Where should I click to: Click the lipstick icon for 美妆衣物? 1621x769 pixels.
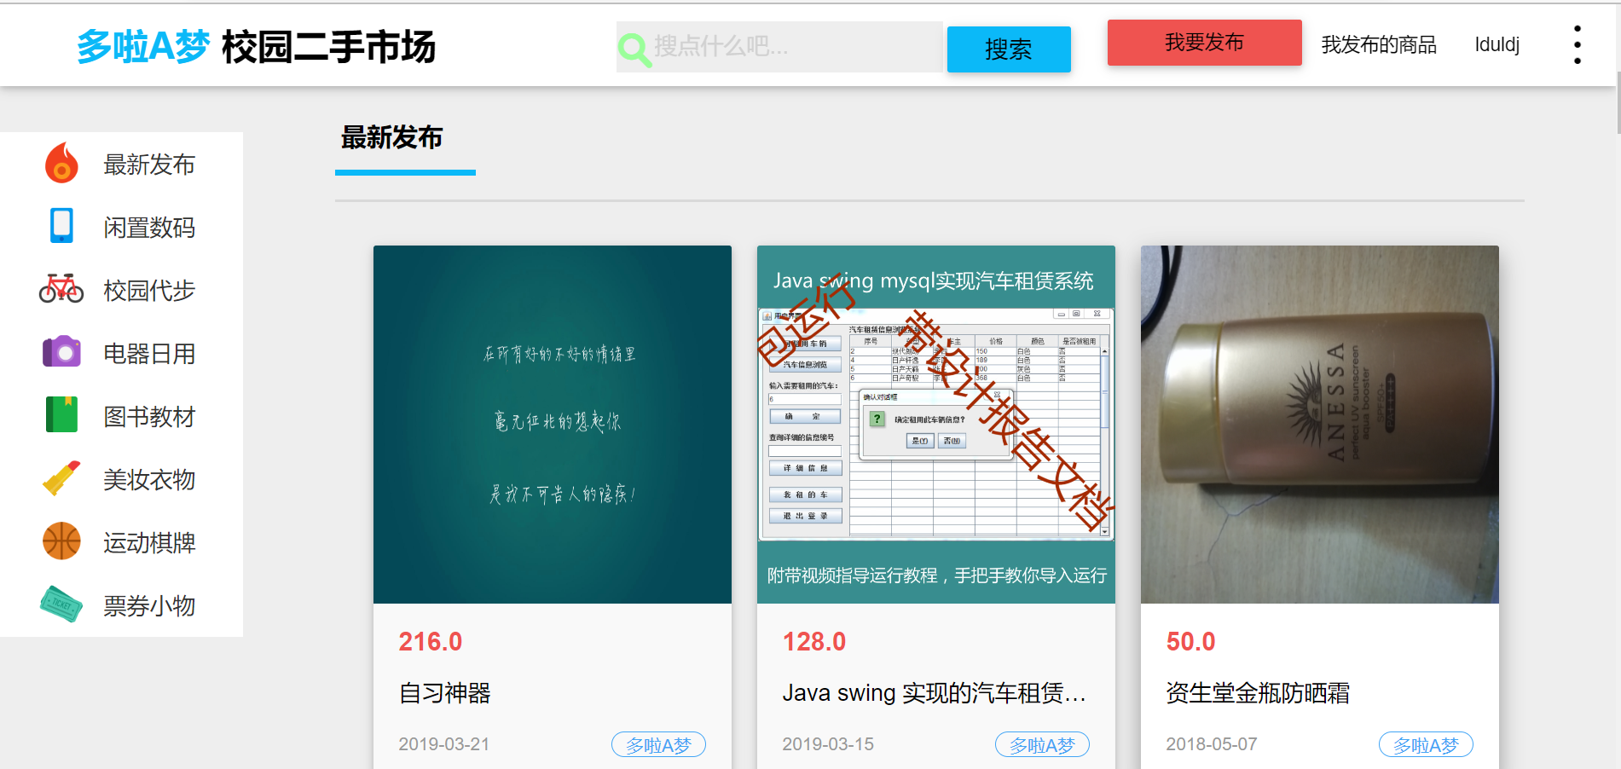(61, 477)
